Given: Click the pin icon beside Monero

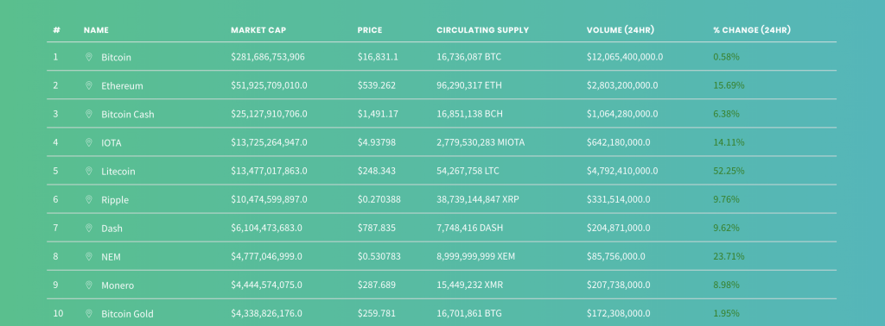Looking at the screenshot, I should 89,285.
